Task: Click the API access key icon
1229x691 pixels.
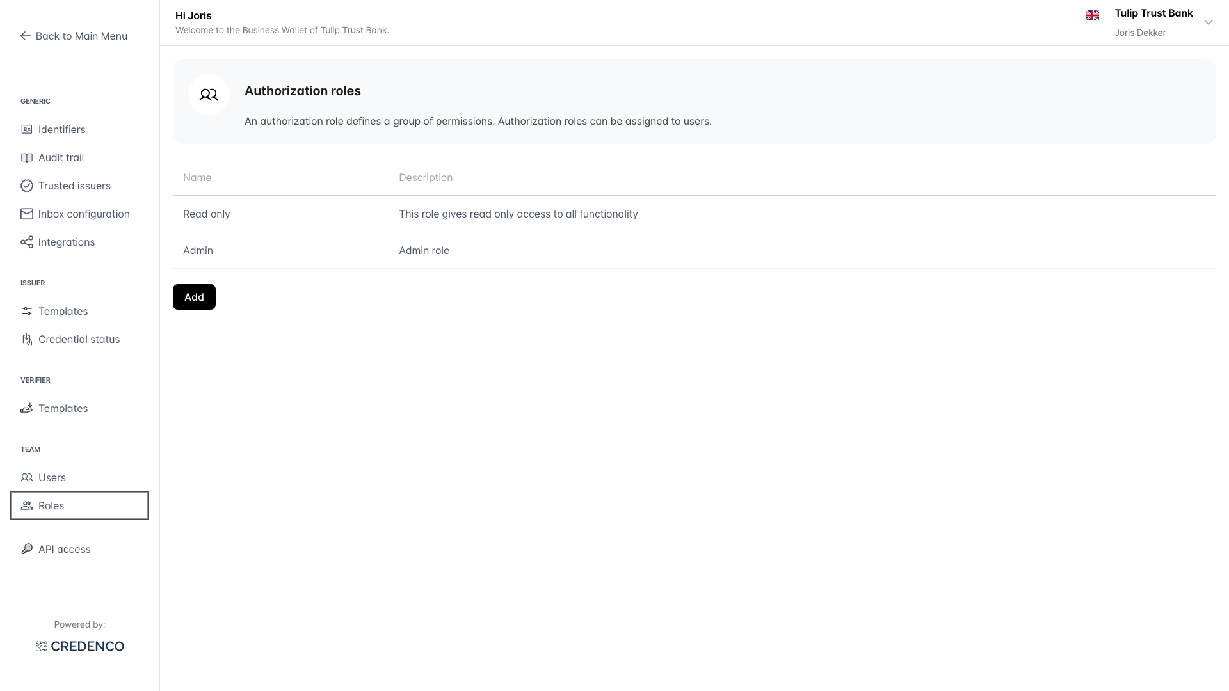Action: coord(27,549)
